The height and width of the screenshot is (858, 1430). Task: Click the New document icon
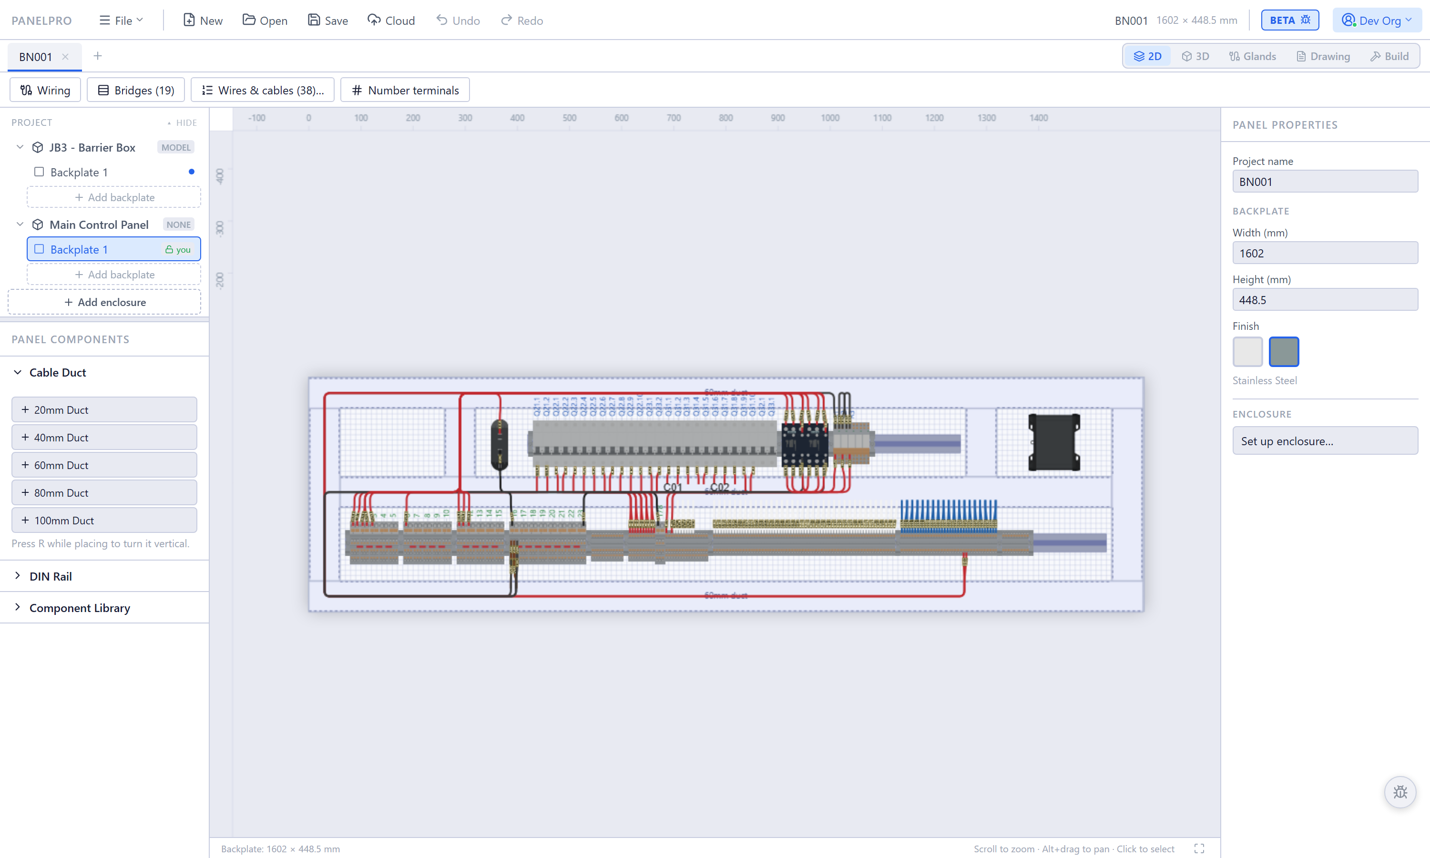188,20
